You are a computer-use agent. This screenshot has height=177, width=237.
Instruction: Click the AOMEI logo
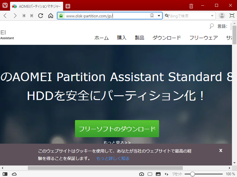(x=7, y=35)
